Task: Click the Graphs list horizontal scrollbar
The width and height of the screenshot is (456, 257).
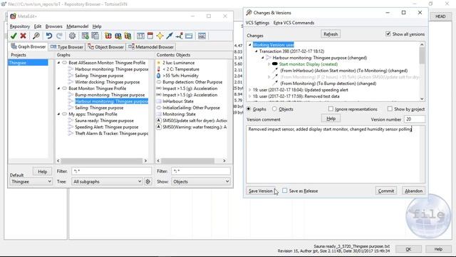Action: [102, 161]
